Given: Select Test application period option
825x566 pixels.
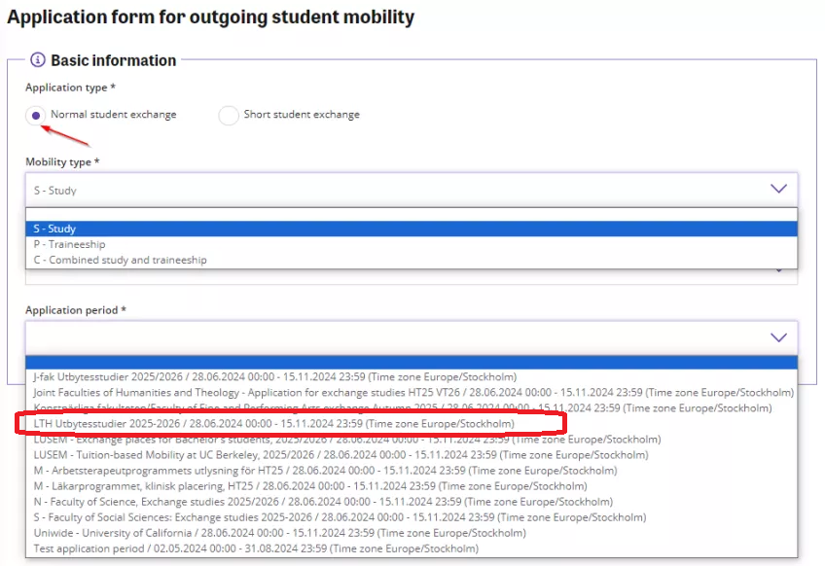Looking at the screenshot, I should point(252,548).
